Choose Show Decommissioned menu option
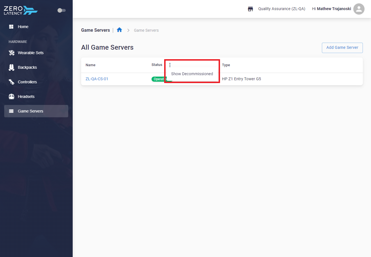The width and height of the screenshot is (371, 257). (192, 74)
